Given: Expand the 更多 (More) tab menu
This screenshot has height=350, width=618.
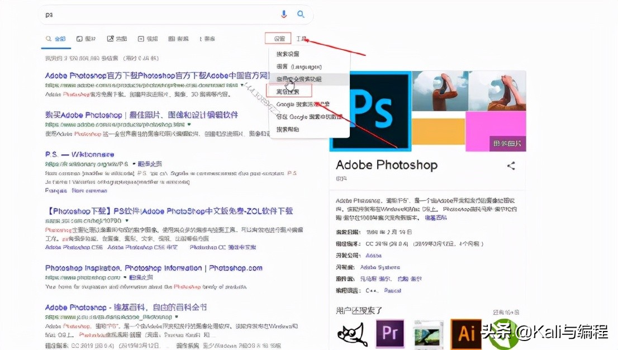Looking at the screenshot, I should [207, 39].
